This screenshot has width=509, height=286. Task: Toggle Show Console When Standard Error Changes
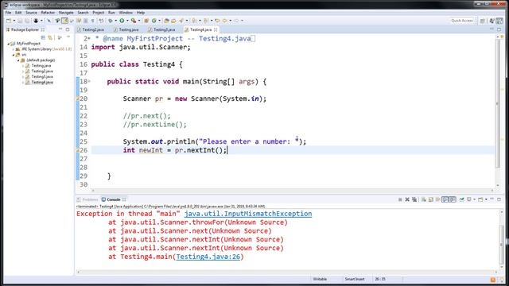(x=453, y=199)
